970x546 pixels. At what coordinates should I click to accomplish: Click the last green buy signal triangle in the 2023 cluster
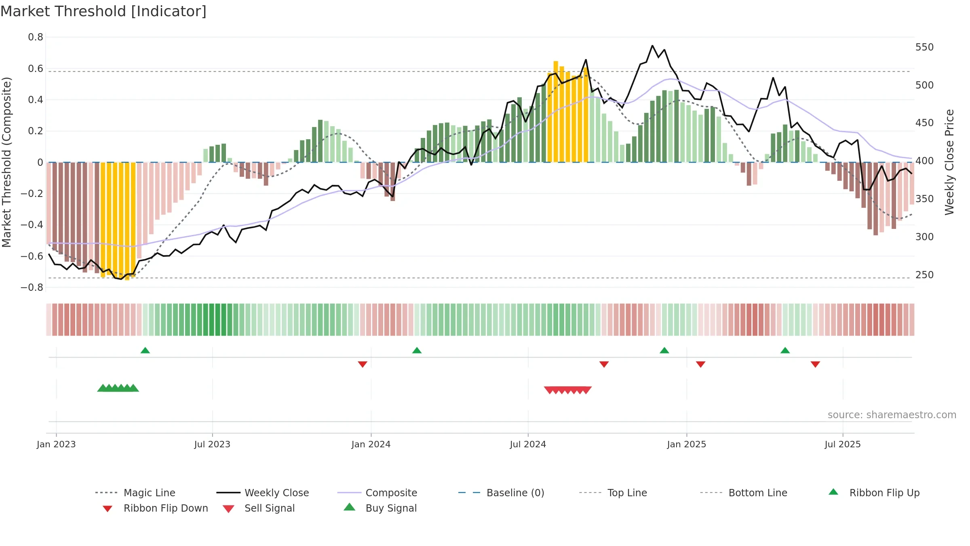pos(133,388)
